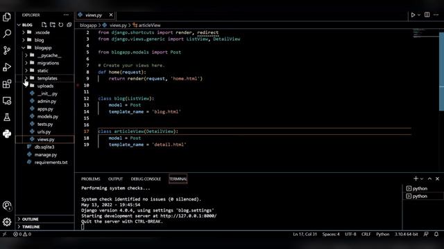Expand the static folder
This screenshot has height=249, width=444.
[26, 71]
